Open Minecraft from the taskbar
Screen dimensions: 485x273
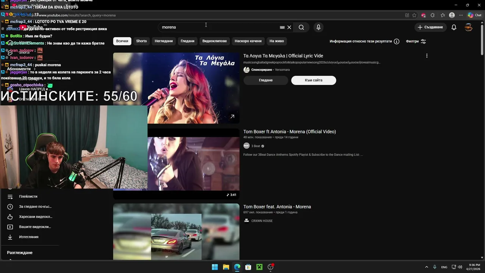259,267
